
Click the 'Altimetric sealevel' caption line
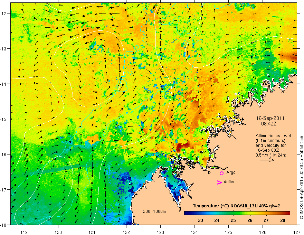coord(273,136)
